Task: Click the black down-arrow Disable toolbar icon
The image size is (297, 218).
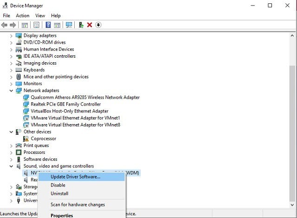Action: tap(98, 25)
